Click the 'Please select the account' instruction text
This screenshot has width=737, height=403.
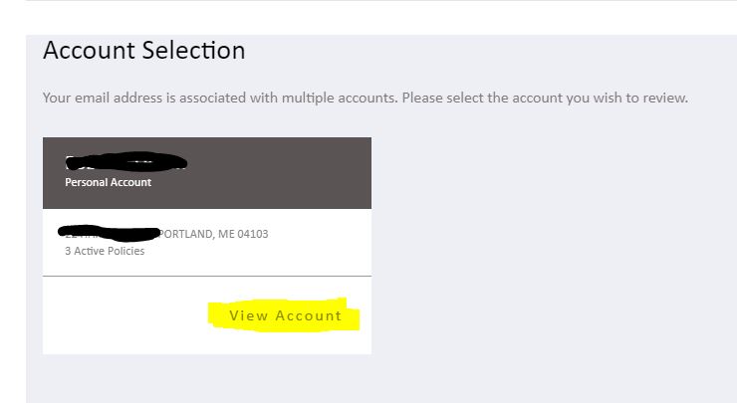(x=545, y=98)
